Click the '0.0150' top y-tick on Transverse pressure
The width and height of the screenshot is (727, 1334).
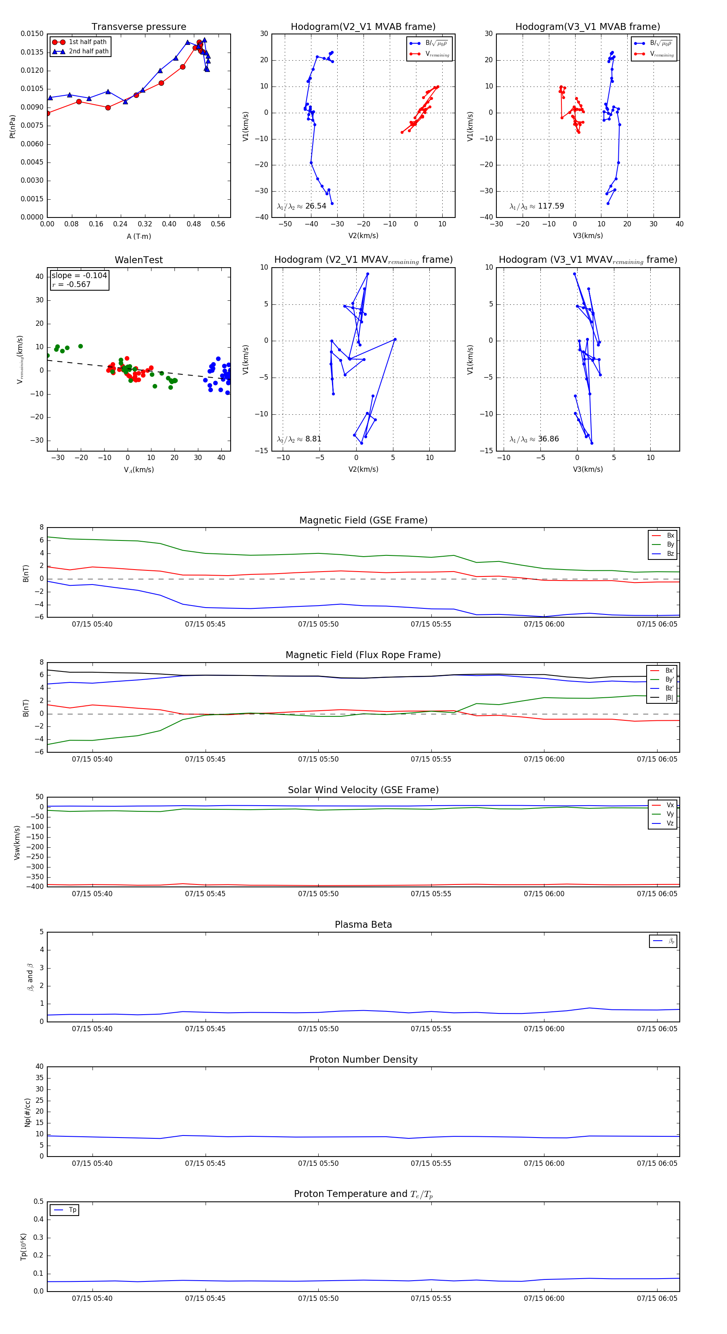pos(32,34)
